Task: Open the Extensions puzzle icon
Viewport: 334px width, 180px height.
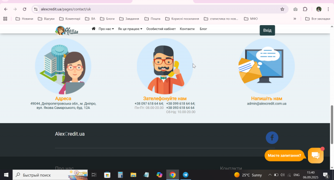Action: 305,9
